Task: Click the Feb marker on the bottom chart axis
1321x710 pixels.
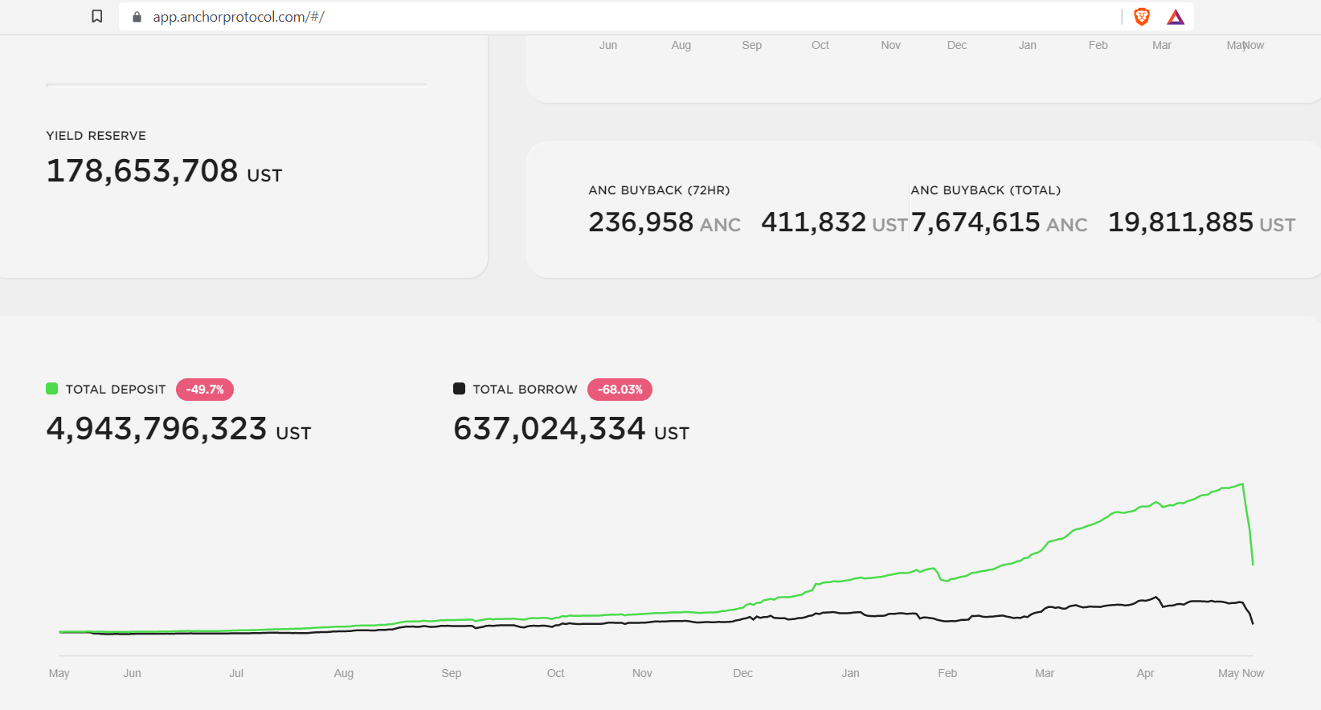Action: pyautogui.click(x=947, y=673)
